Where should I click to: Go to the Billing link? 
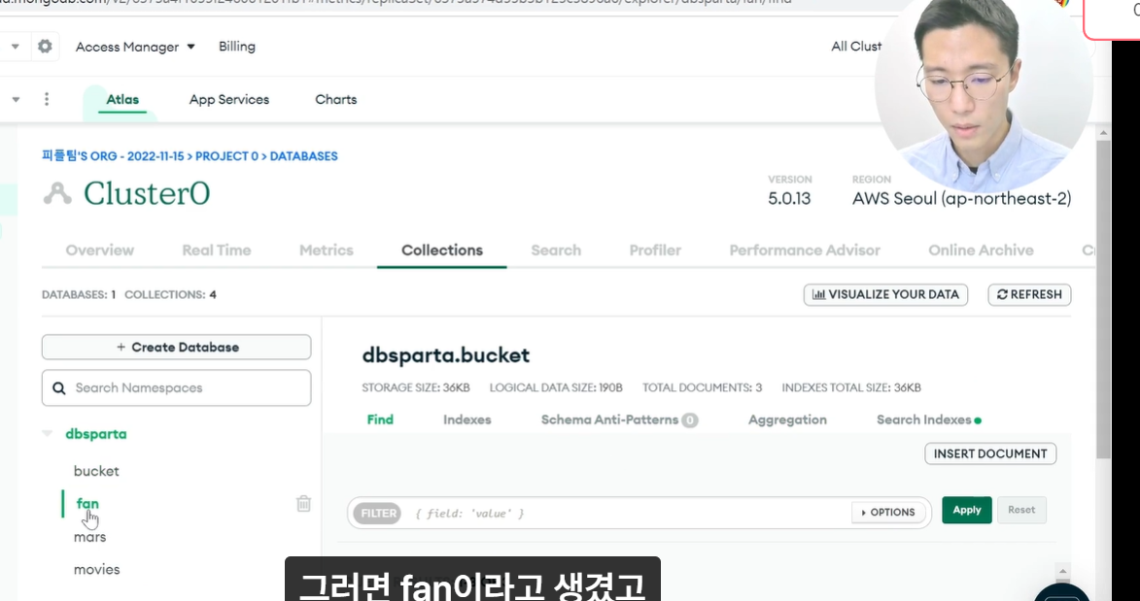237,47
